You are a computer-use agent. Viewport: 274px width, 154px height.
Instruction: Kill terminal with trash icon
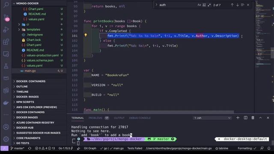253,118
